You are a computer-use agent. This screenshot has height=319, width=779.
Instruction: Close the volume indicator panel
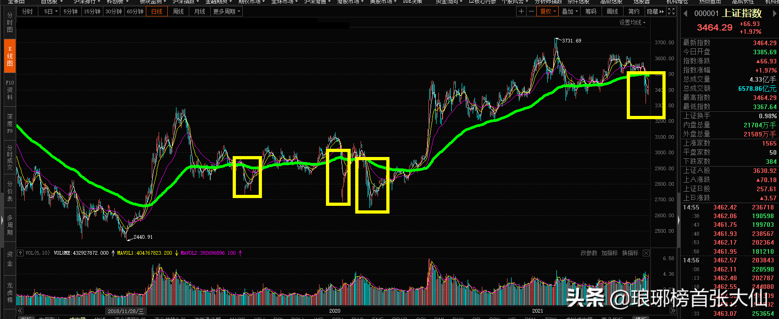pos(646,253)
